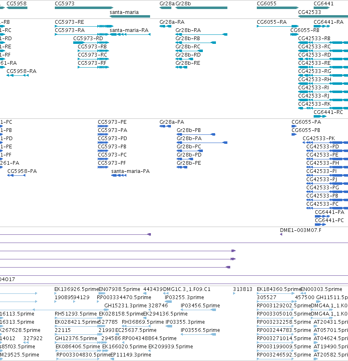
Task: Select the IP03556.5prime EST label
Action: 200,330
